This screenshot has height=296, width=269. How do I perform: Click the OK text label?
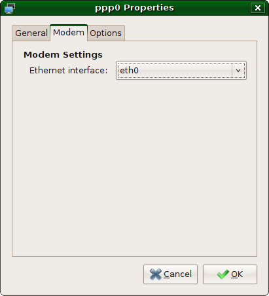point(237,274)
